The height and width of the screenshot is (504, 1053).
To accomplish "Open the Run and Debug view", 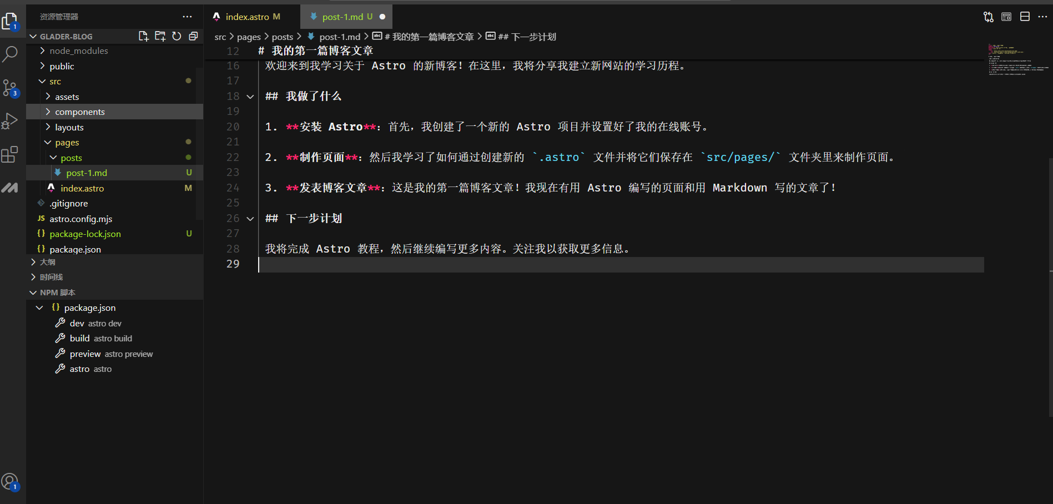I will coord(10,120).
